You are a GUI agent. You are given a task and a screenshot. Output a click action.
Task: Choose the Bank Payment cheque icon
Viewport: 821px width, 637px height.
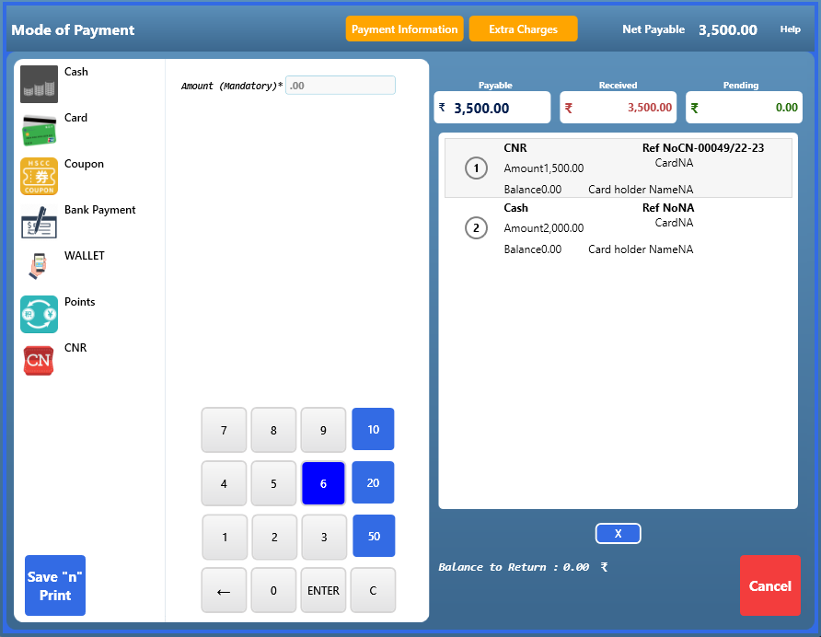pos(40,222)
